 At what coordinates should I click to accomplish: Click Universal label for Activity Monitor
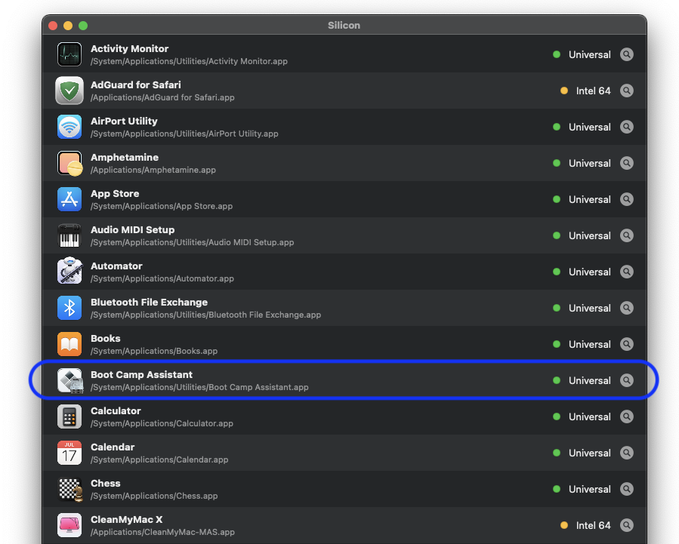point(590,54)
